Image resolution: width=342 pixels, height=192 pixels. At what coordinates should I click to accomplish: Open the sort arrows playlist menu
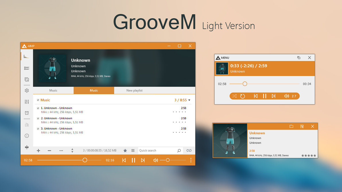[72, 151]
